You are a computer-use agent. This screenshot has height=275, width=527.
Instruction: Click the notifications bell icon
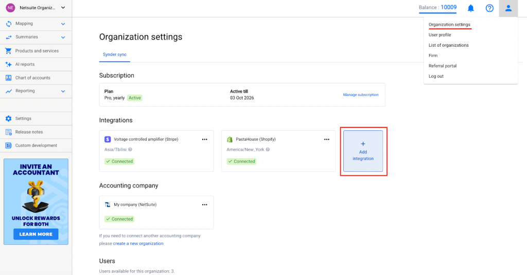(x=470, y=8)
